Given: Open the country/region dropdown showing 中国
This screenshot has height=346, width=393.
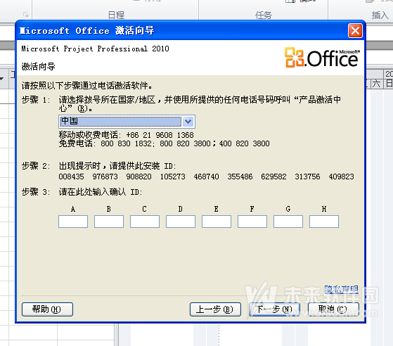Looking at the screenshot, I should click(x=127, y=122).
